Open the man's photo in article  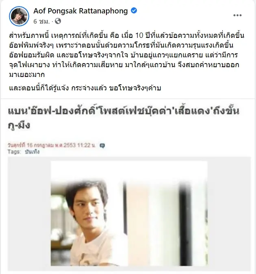pyautogui.click(x=129, y=213)
